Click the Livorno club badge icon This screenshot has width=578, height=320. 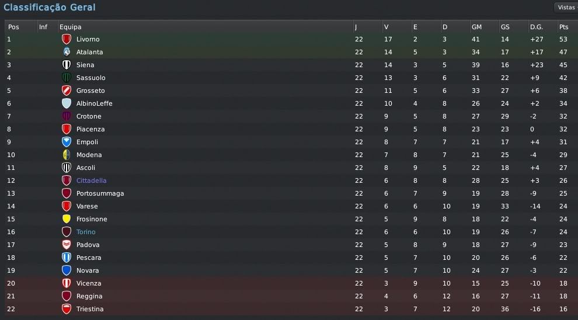pos(67,39)
